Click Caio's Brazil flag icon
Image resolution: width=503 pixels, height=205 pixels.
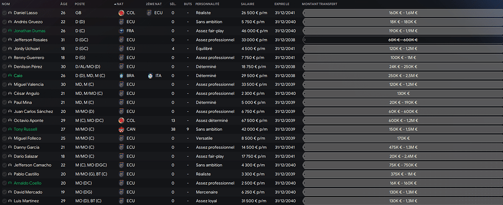tap(121, 76)
